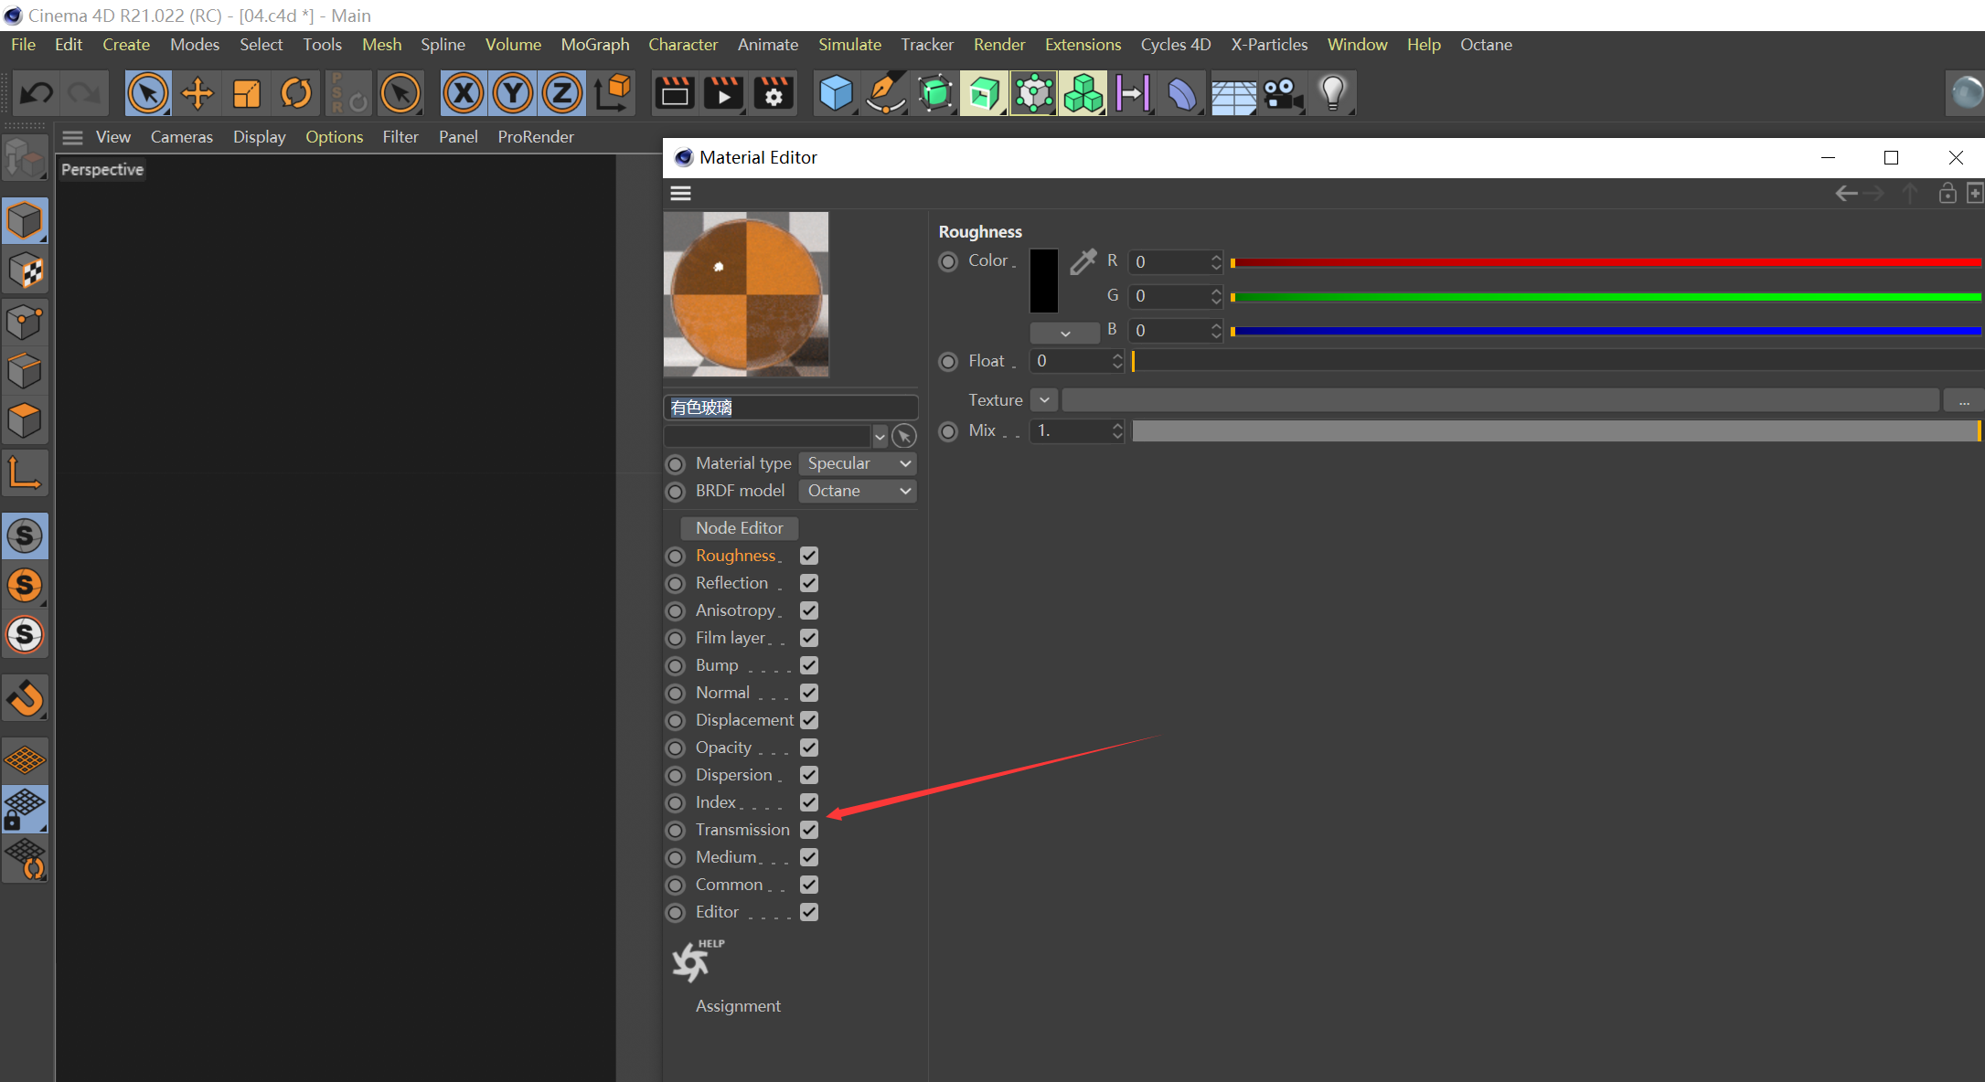This screenshot has height=1082, width=1985.
Task: Click the Rotate tool icon
Action: pyautogui.click(x=295, y=93)
